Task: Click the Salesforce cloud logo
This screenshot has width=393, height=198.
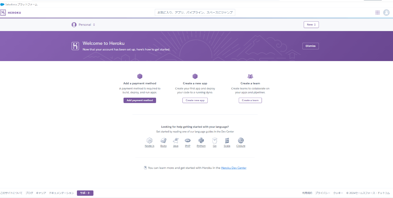Action: (x=2, y=4)
